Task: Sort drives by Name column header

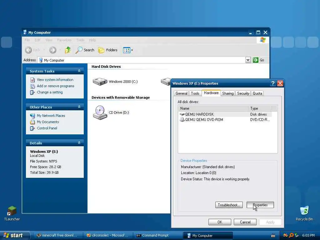Action: click(213, 108)
